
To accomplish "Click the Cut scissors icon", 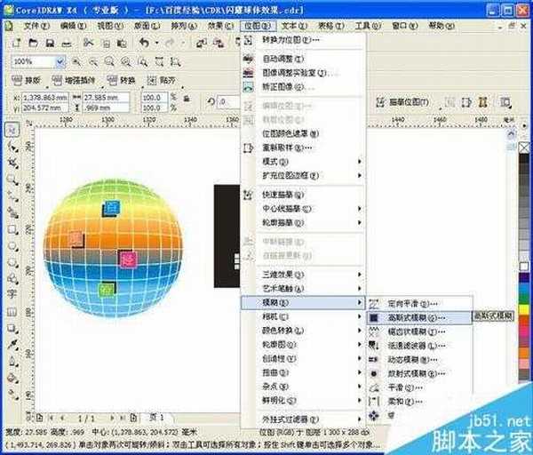I will [89, 42].
